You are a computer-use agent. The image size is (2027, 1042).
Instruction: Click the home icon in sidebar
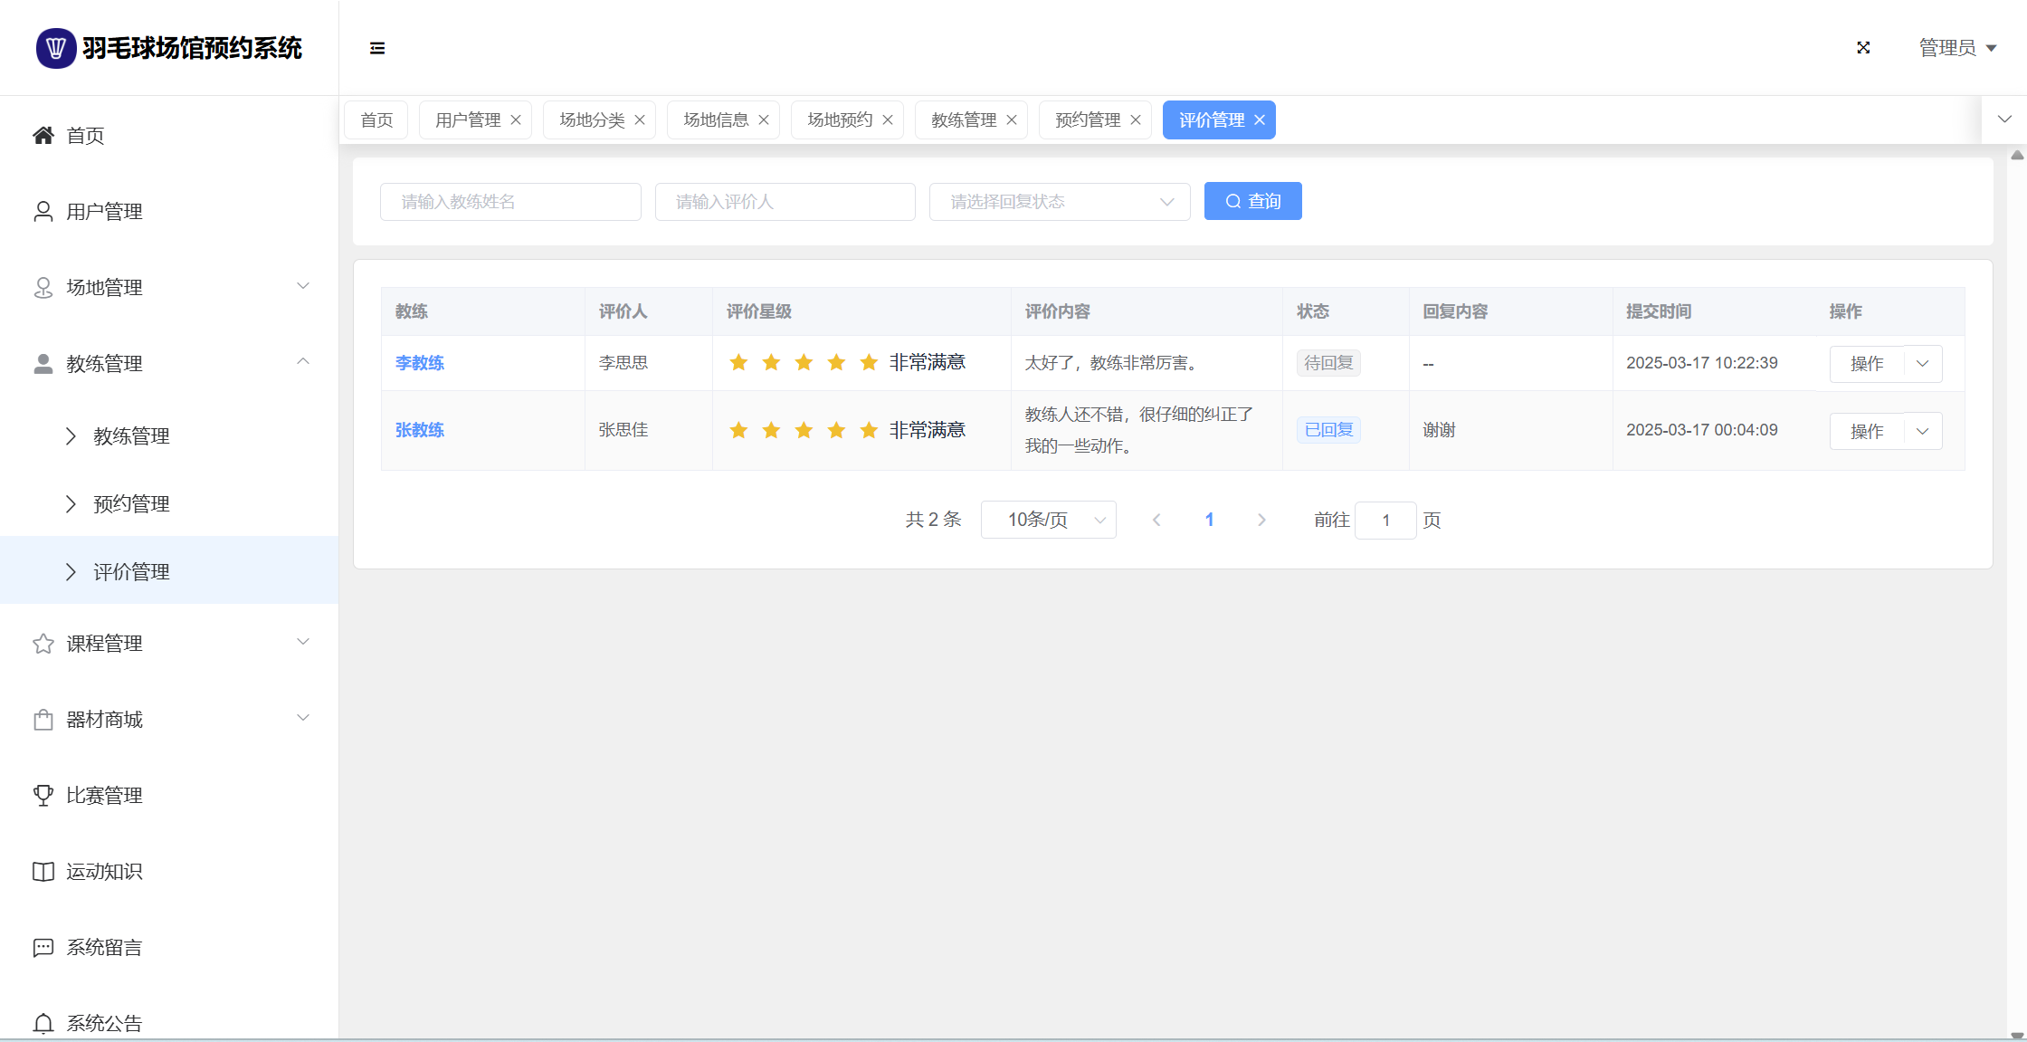tap(43, 136)
